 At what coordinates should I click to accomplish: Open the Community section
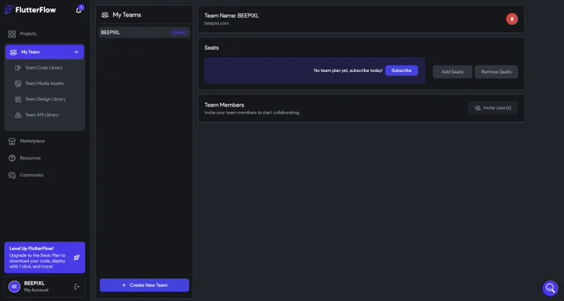32,175
